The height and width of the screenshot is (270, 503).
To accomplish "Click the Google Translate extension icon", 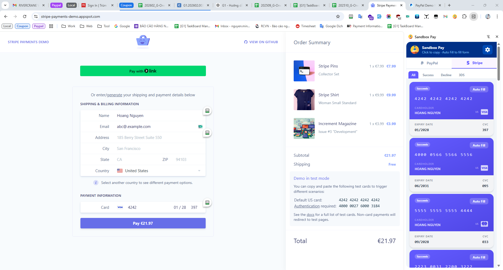I will (x=360, y=16).
